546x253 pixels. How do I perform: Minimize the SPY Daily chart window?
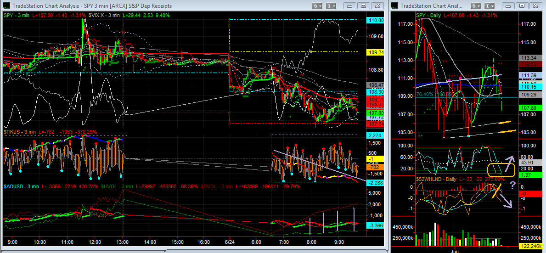pos(507,6)
